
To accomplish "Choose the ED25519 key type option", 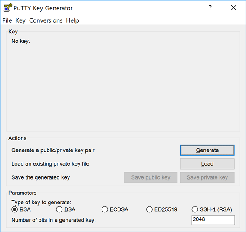I will 149,209.
